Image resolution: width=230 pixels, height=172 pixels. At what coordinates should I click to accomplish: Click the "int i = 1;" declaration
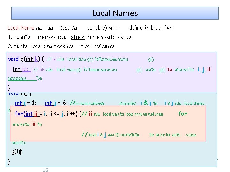click(26, 103)
